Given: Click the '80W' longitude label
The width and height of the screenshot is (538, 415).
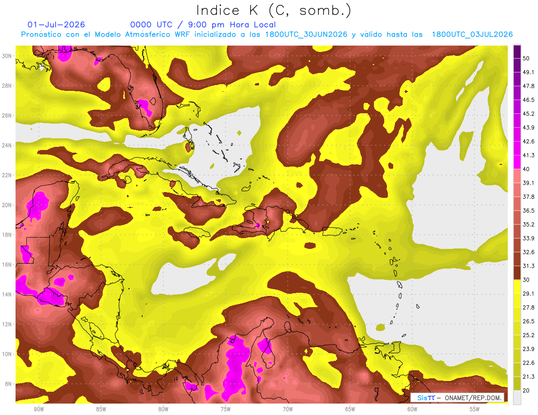Looking at the screenshot, I should coord(163,409).
